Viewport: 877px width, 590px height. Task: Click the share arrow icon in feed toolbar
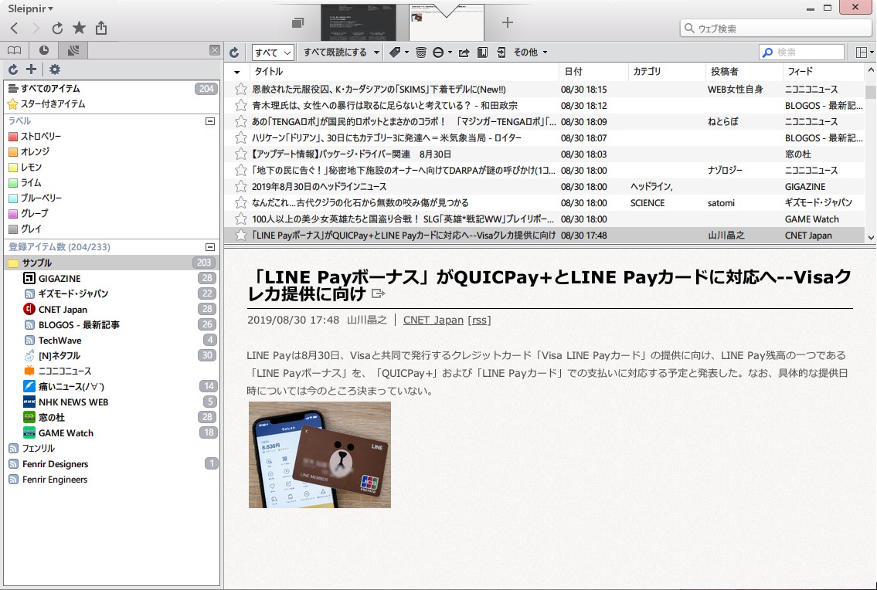[464, 53]
